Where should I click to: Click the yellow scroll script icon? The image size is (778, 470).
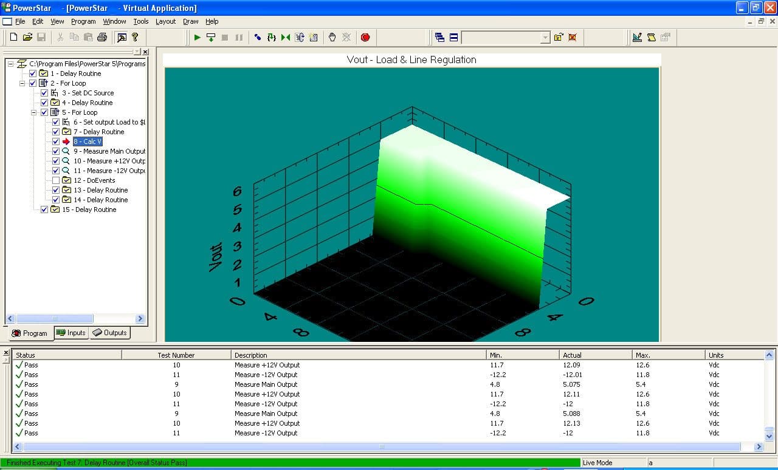tap(652, 37)
